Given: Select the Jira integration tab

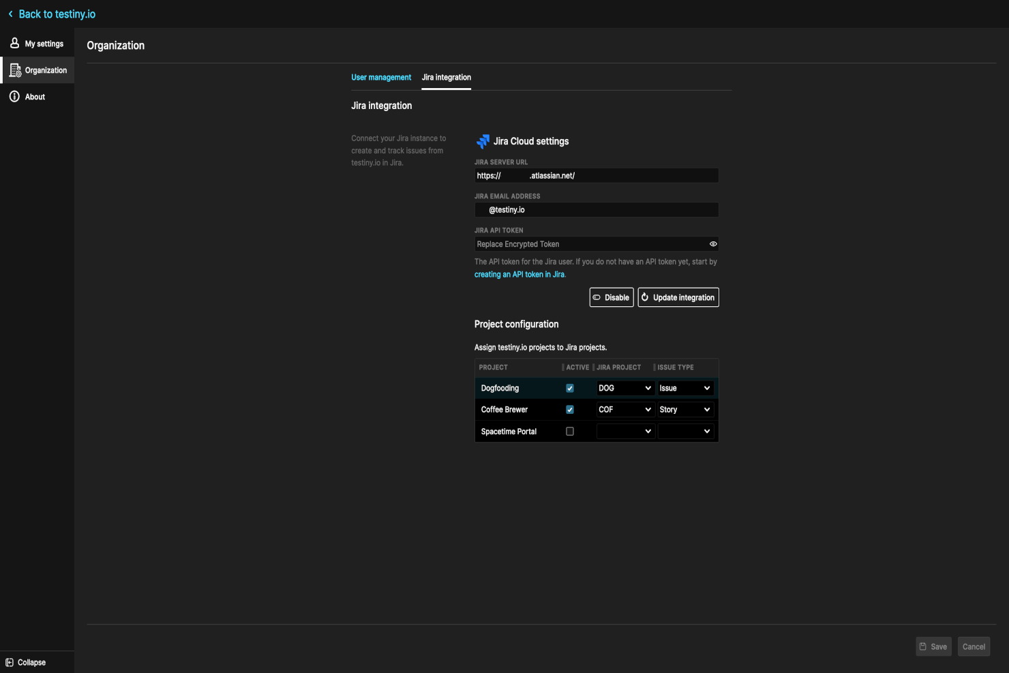Looking at the screenshot, I should pos(446,77).
